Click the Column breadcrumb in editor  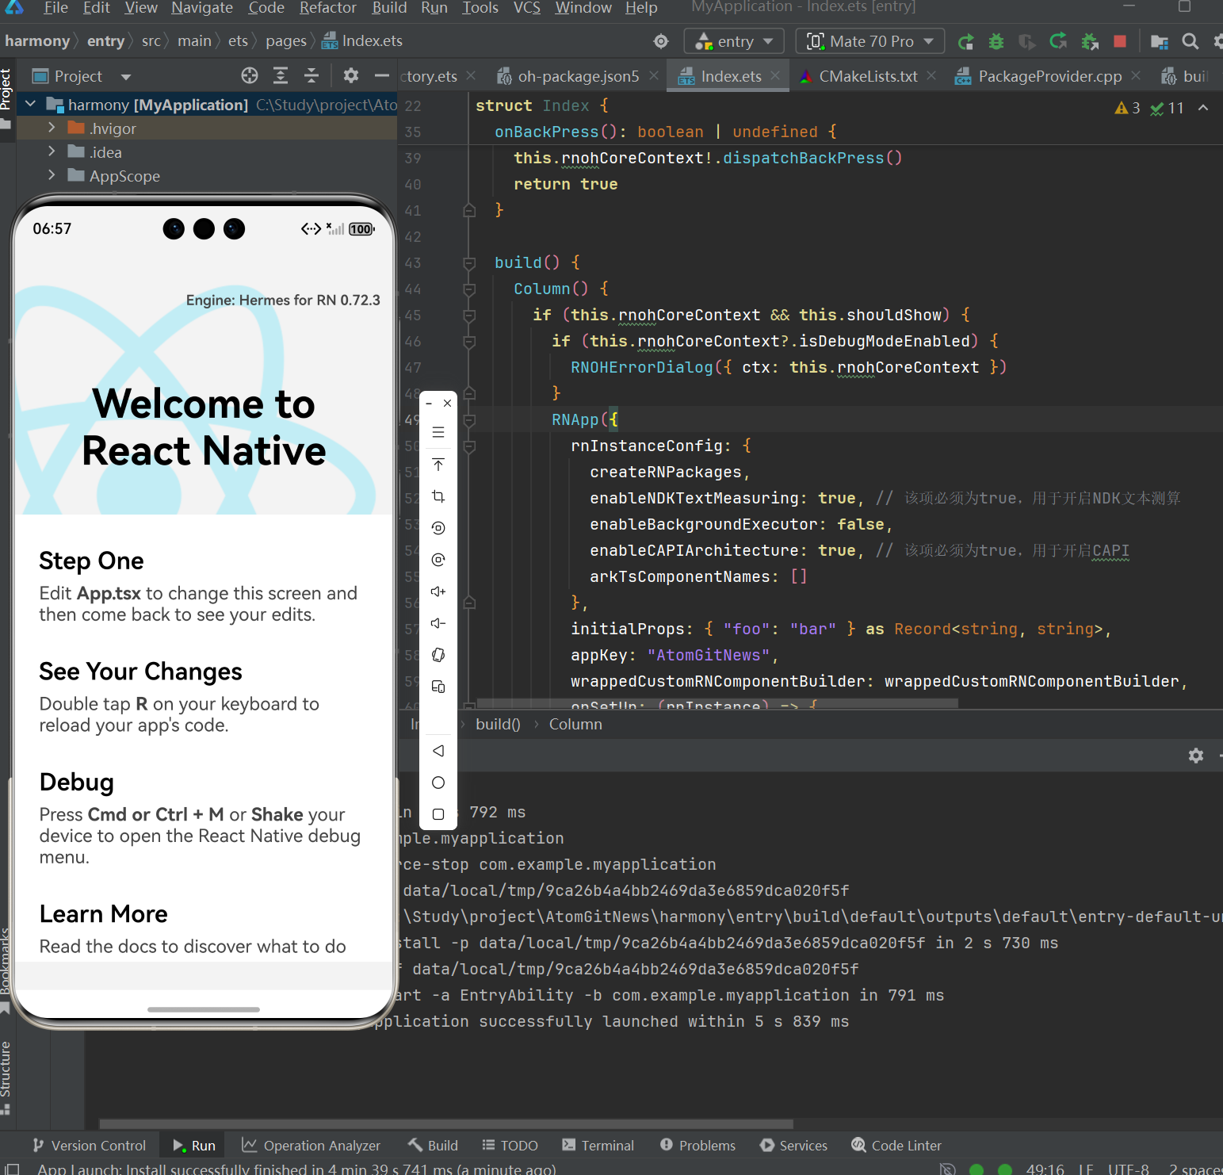point(575,724)
